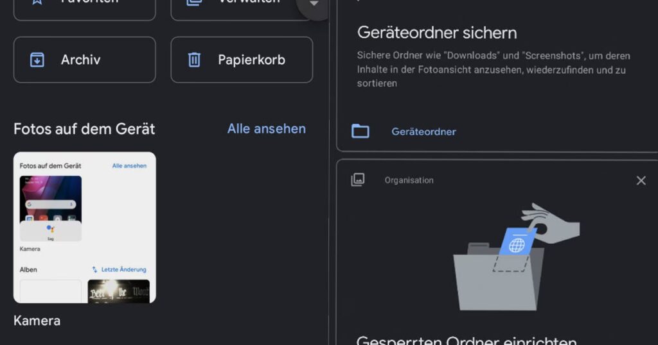Select the Kamera label below thumbnail
Viewport: 658px width, 345px height.
click(x=37, y=320)
